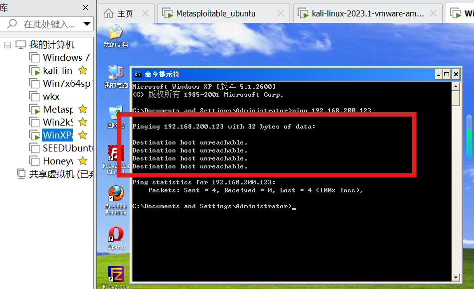Viewport: 474px width, 289px height.
Task: Maximize the 命令提示符 window
Action: [x=447, y=74]
